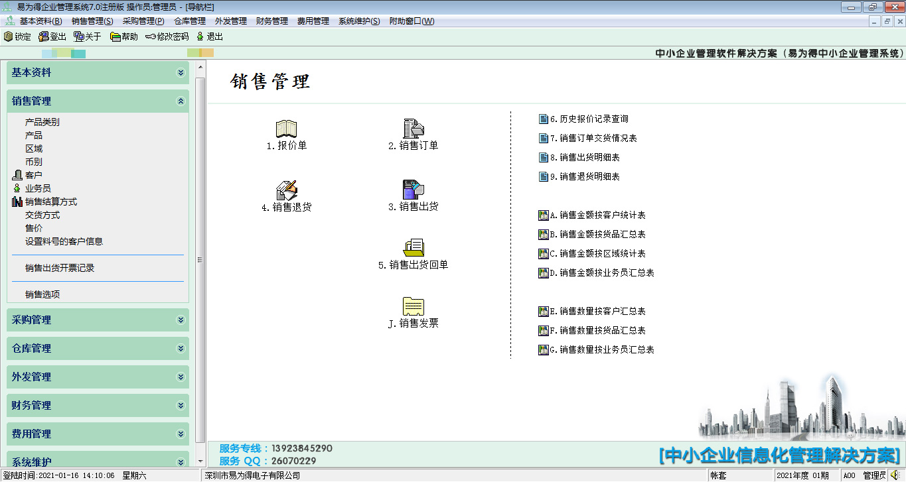Open the 仓库管理 menu in menu bar
The image size is (906, 482).
[189, 21]
